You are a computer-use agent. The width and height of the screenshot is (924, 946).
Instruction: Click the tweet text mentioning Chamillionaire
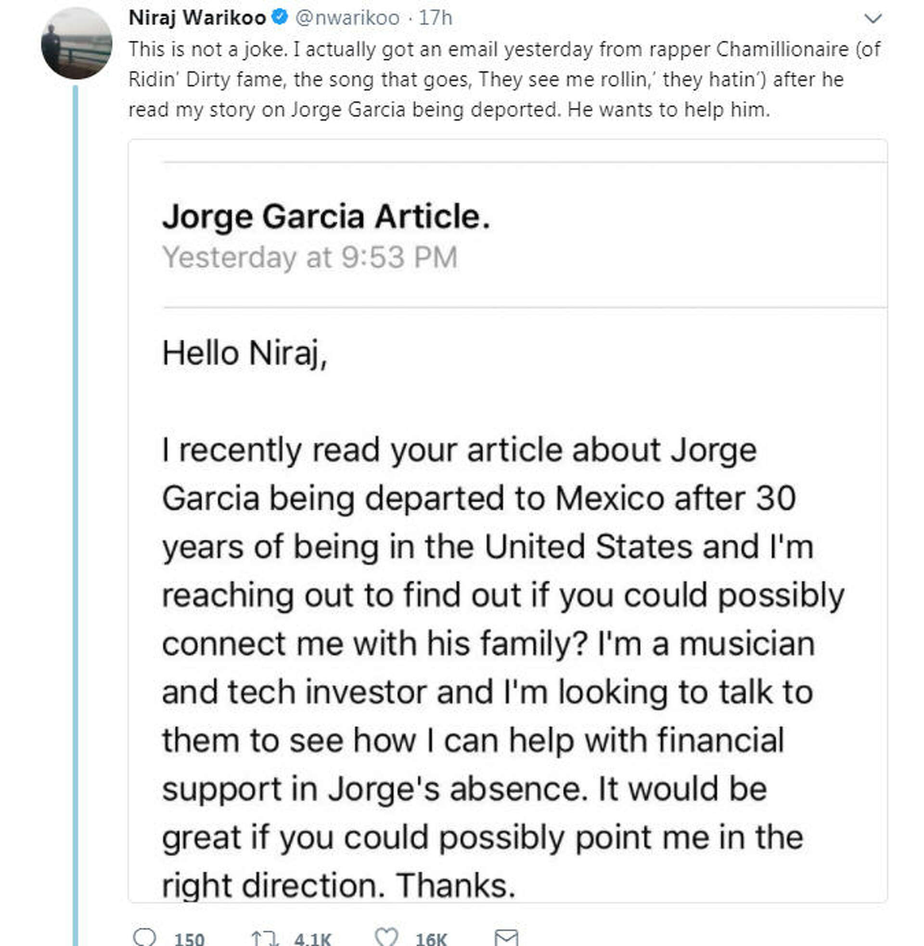tap(504, 50)
